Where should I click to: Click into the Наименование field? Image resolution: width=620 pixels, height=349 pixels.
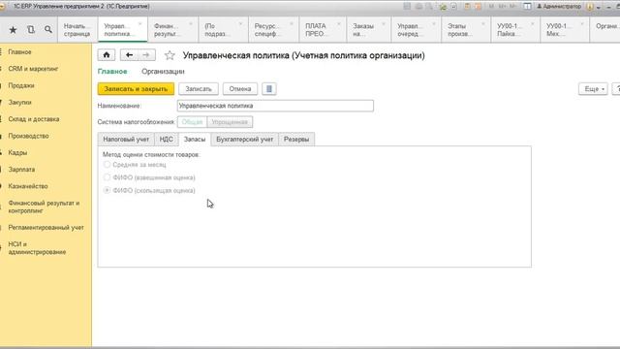point(275,106)
